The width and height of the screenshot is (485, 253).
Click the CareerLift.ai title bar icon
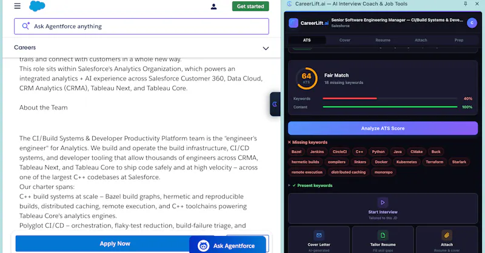(290, 4)
